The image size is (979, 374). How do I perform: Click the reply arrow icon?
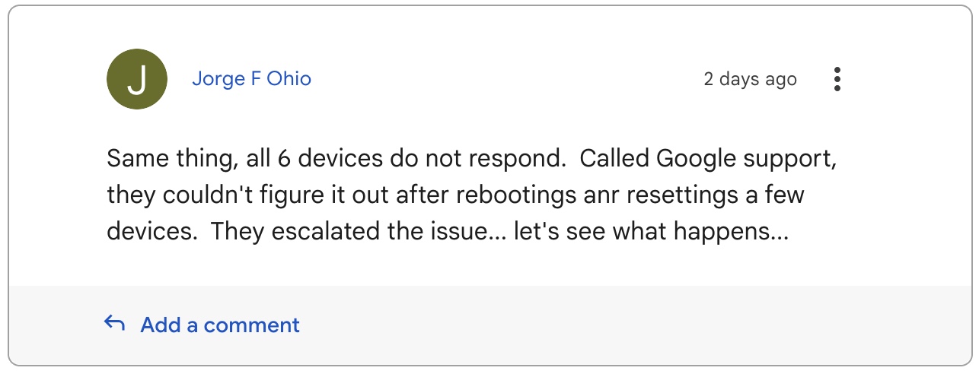pos(114,325)
